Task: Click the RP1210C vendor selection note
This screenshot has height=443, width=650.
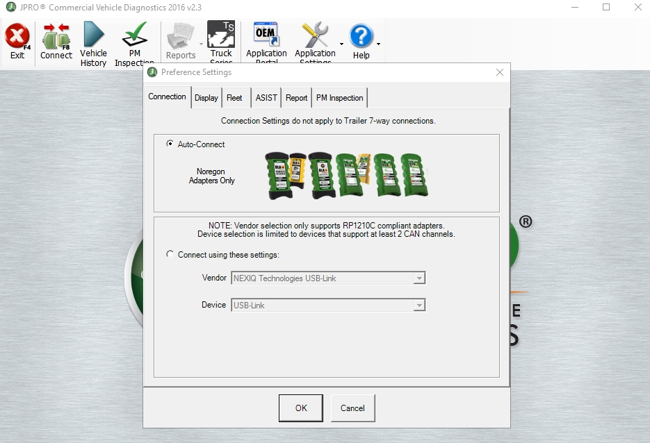Action: [326, 230]
